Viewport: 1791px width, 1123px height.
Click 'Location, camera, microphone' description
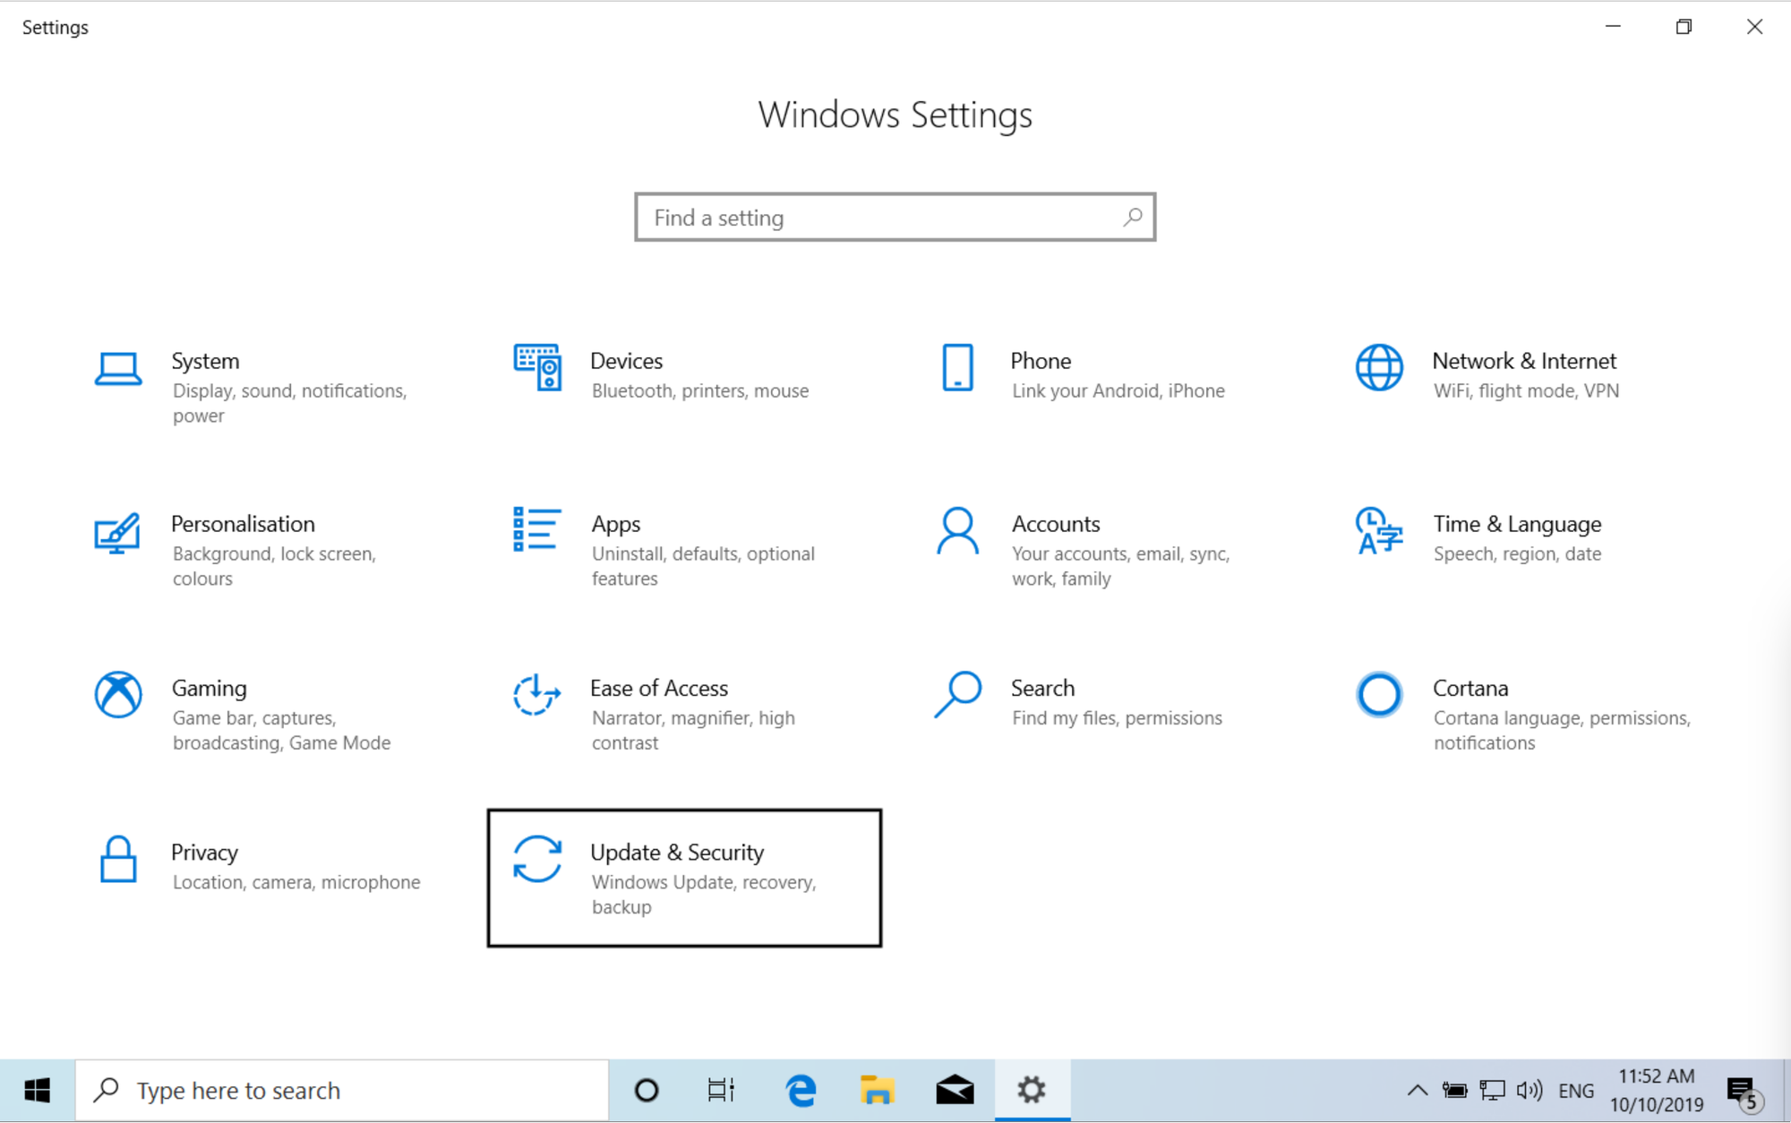coord(296,882)
